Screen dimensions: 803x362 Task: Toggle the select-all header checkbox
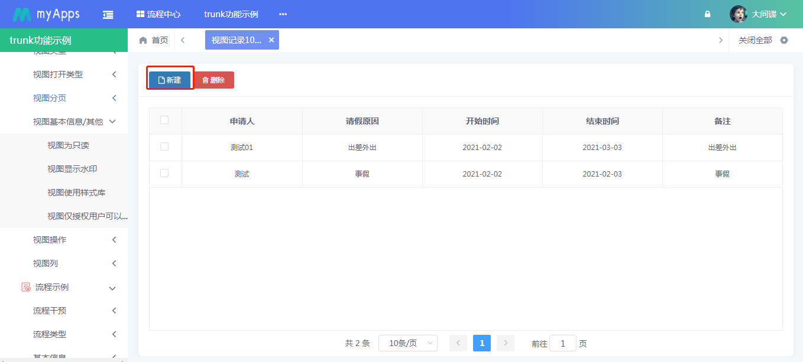point(164,120)
